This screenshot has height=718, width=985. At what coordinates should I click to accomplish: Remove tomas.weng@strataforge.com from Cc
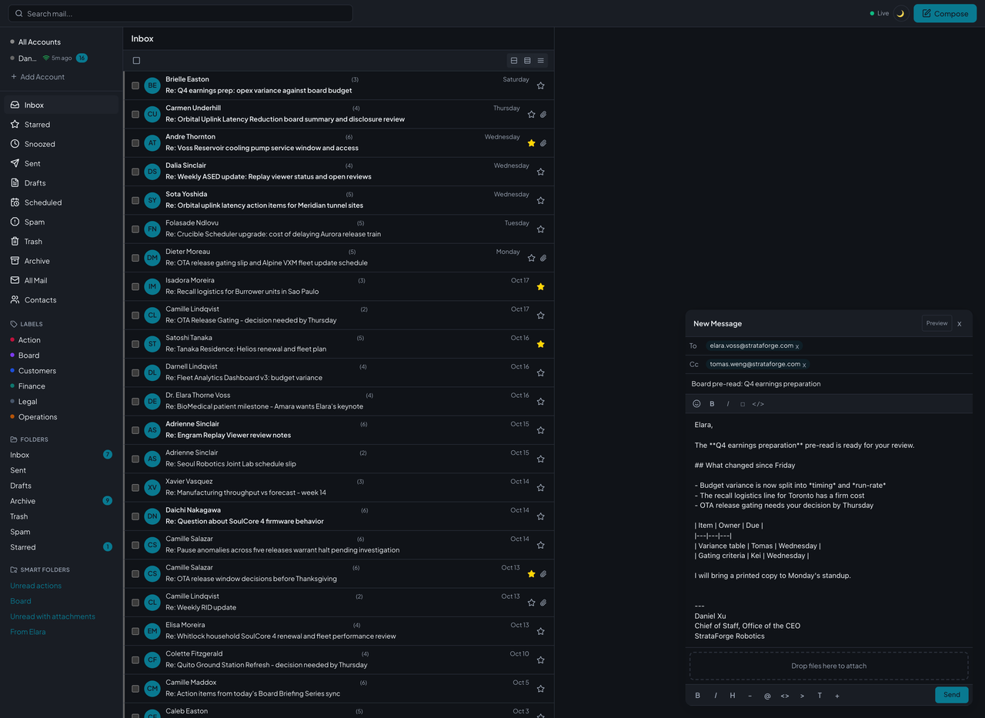point(804,365)
